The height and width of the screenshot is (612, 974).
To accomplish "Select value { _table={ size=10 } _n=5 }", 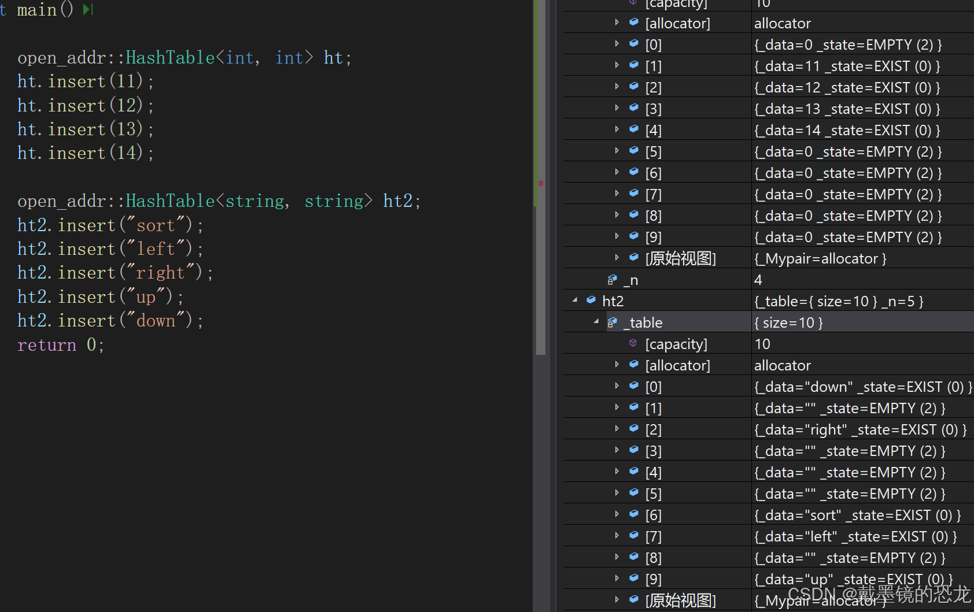I will (839, 301).
